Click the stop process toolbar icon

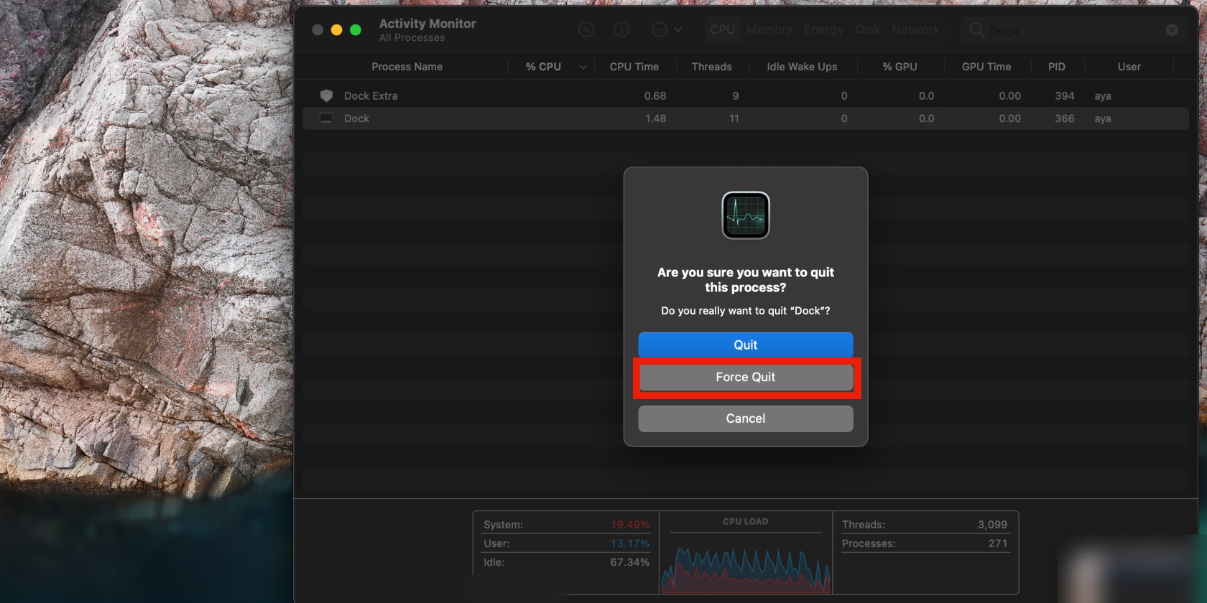tap(586, 29)
